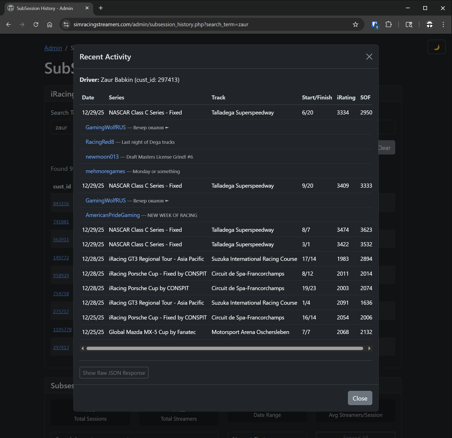The image size is (452, 438).
Task: Show Raw JSON Response
Action: coord(114,373)
